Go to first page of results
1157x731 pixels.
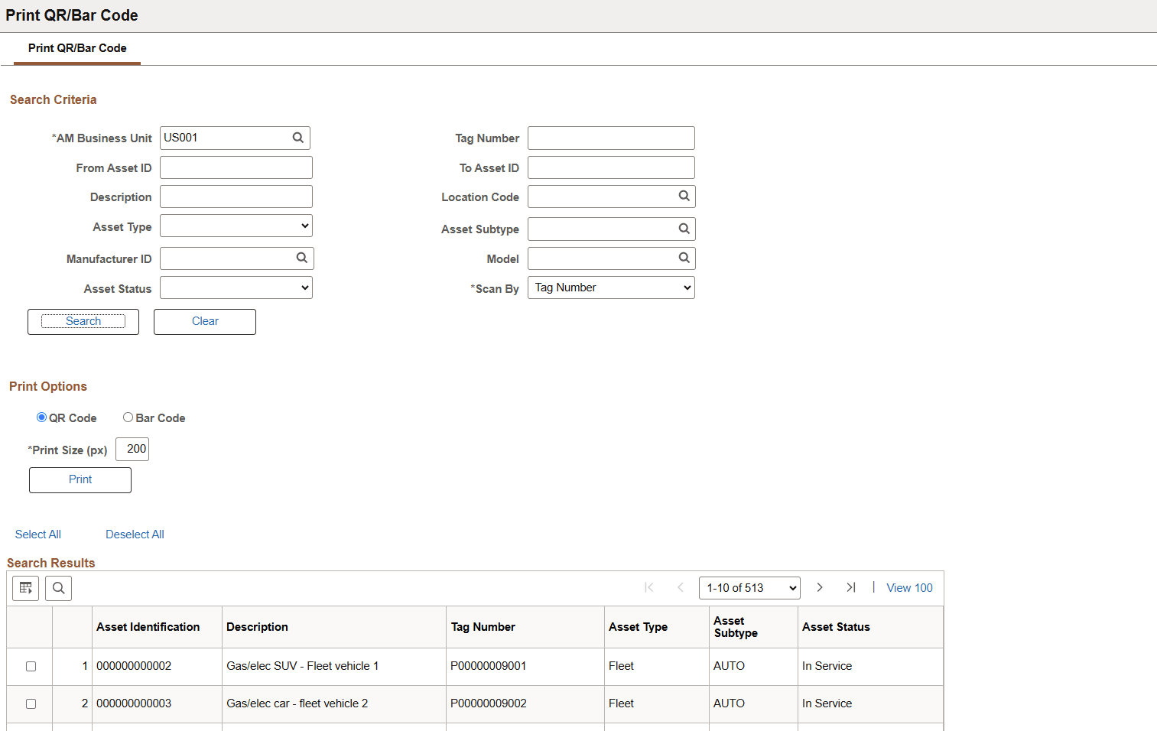click(649, 587)
